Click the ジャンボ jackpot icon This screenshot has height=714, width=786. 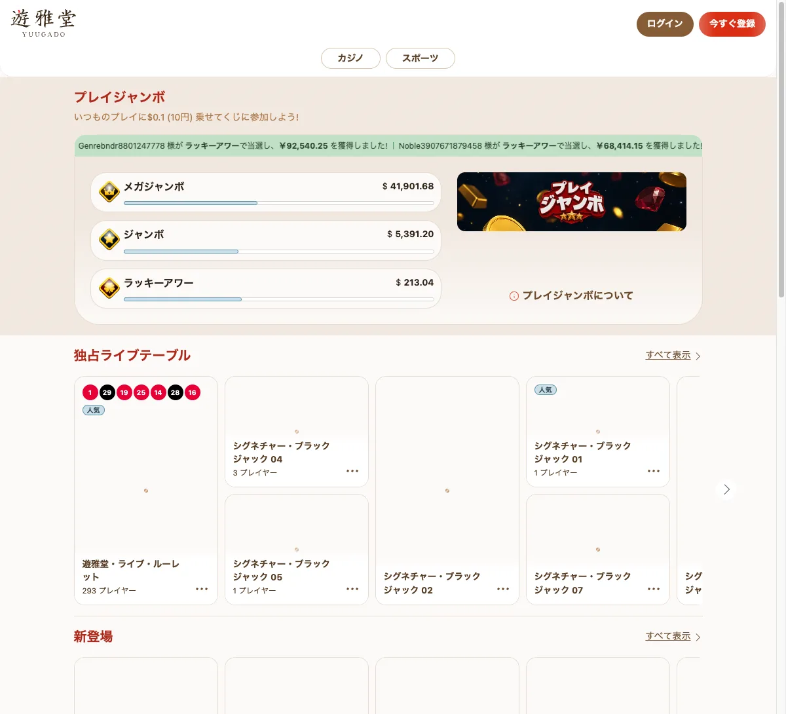click(109, 240)
